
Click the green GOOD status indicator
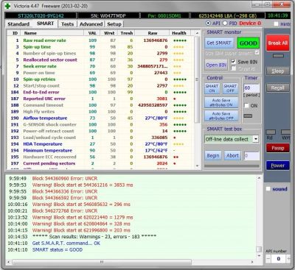tap(249, 43)
